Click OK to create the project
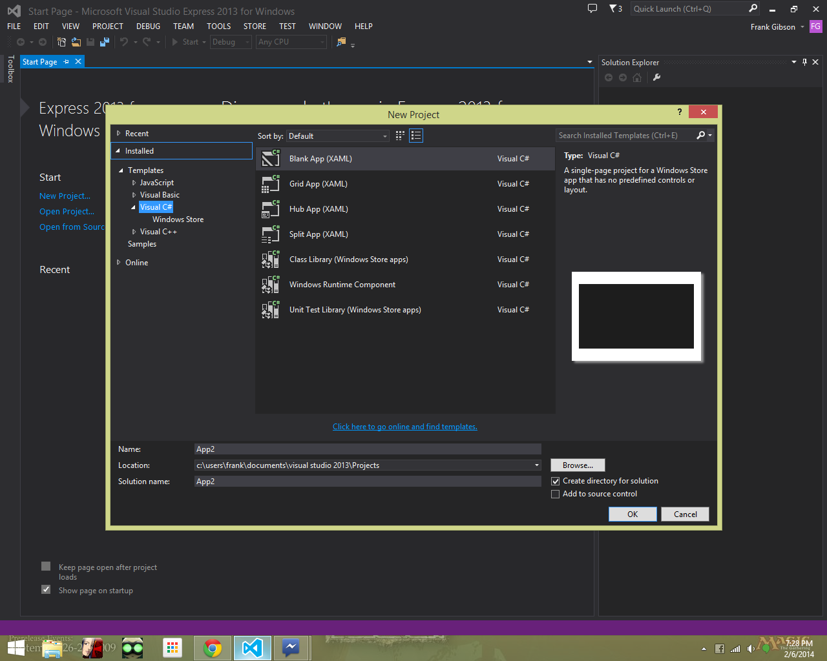The height and width of the screenshot is (661, 827). coord(633,514)
